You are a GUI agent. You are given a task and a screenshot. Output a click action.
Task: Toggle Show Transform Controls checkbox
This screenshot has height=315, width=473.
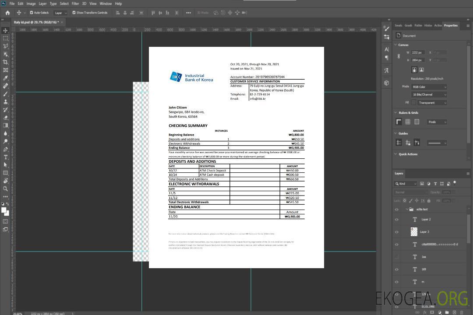pos(74,13)
